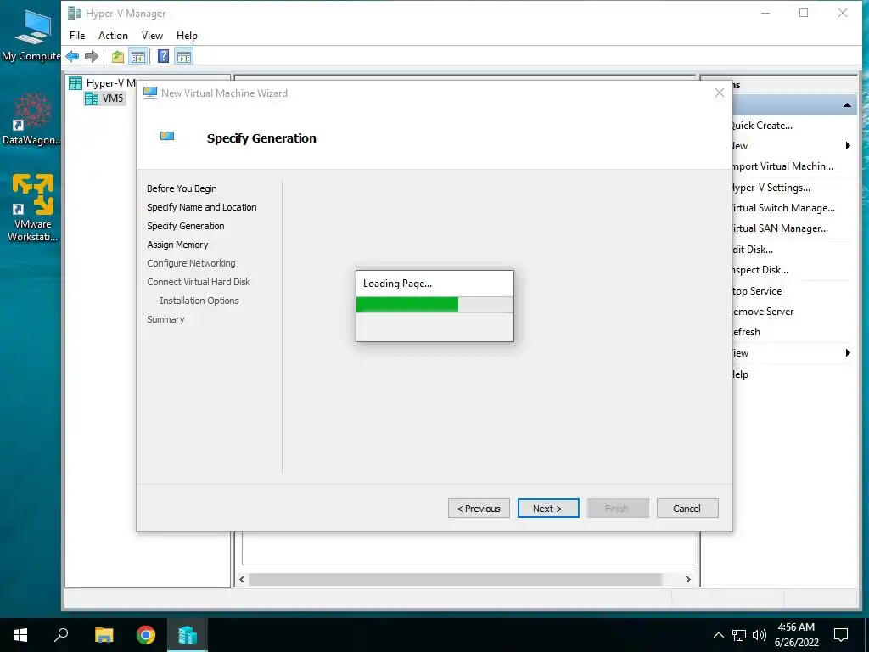869x652 pixels.
Task: Expand the View submenu arrow in Actions
Action: (x=848, y=353)
